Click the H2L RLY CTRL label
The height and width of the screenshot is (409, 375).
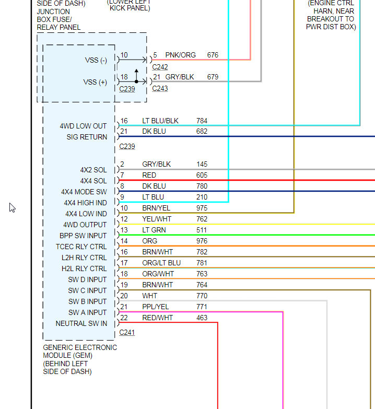[84, 268]
